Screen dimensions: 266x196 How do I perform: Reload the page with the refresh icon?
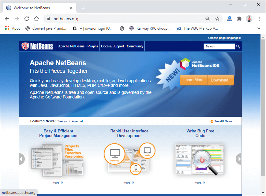pyautogui.click(x=27, y=19)
